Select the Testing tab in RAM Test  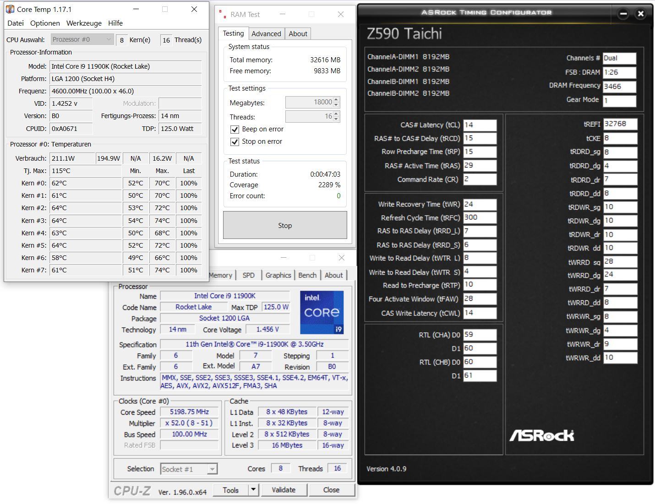233,33
